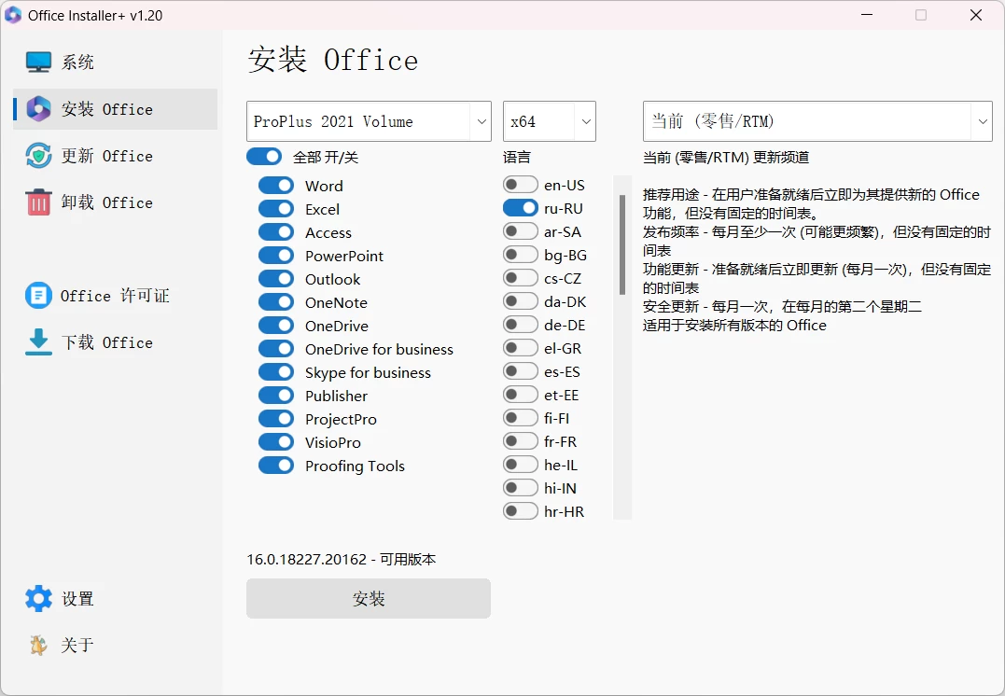Click the 系统 monitor icon in sidebar
1005x696 pixels.
[37, 61]
